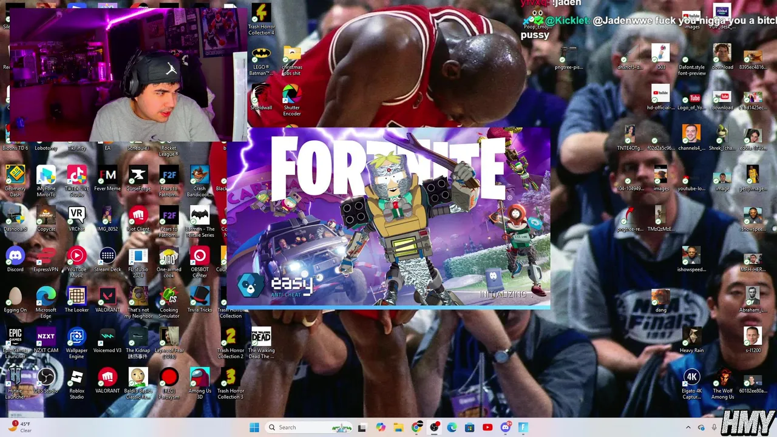
Task: Select the One-armed cook icon
Action: [169, 262]
